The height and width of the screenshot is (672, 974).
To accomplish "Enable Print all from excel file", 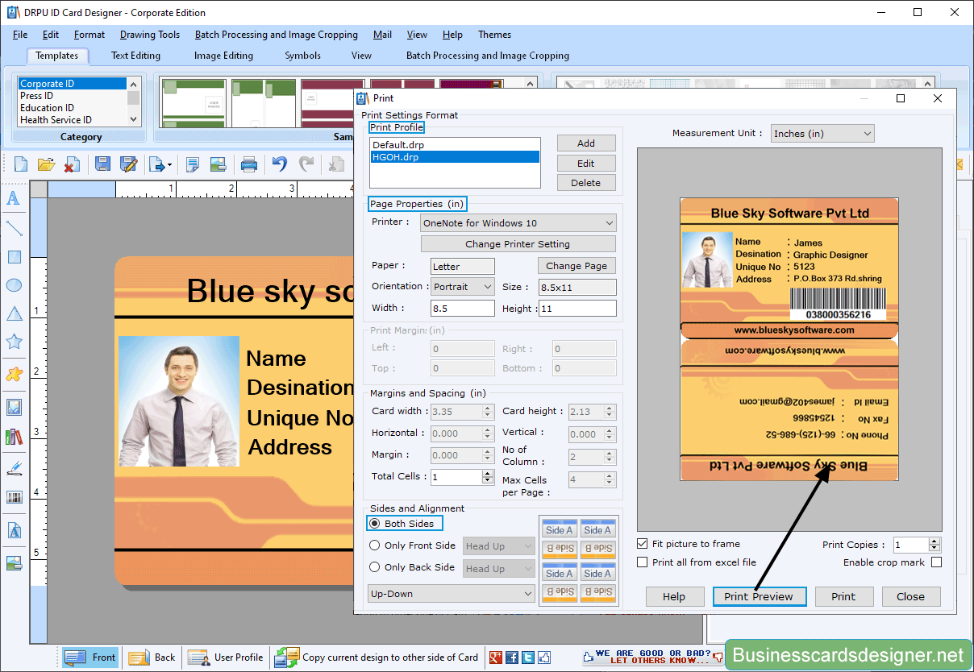I will pyautogui.click(x=643, y=562).
